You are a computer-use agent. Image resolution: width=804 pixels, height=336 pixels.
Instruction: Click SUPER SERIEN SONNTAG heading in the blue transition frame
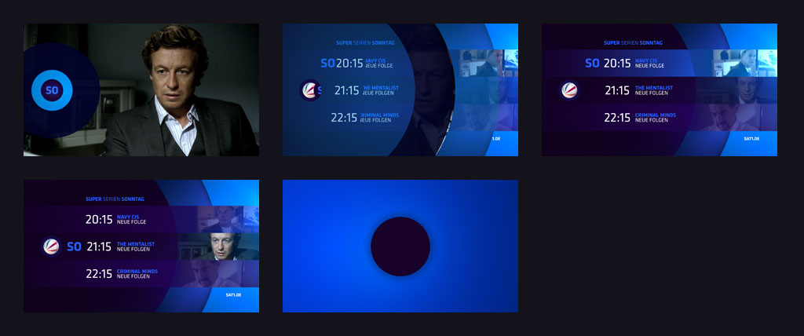(x=365, y=43)
